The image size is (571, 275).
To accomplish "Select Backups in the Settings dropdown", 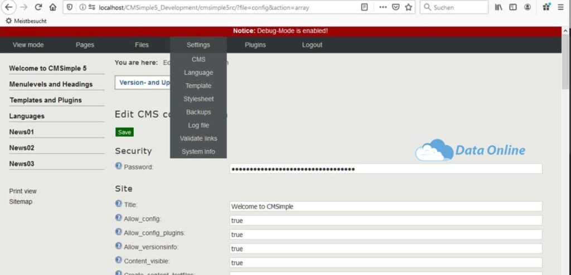I will coord(199,112).
